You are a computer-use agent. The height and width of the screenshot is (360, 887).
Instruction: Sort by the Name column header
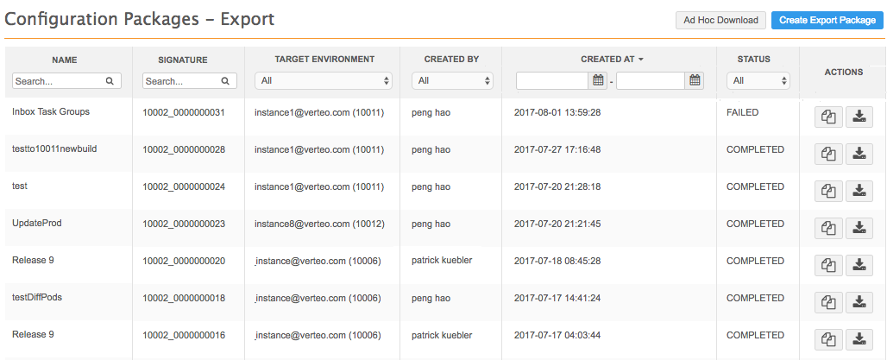(x=65, y=60)
